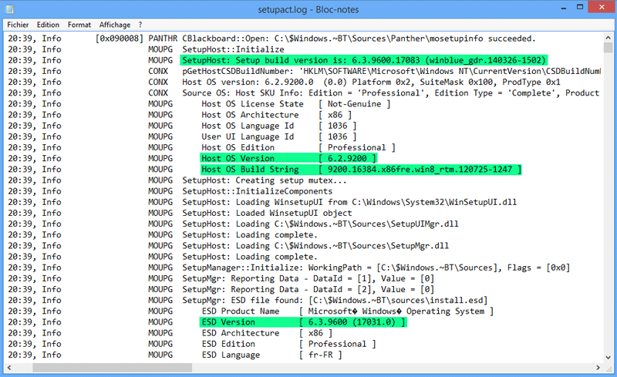This screenshot has width=617, height=377.
Task: Open the Format menu
Action: point(79,25)
